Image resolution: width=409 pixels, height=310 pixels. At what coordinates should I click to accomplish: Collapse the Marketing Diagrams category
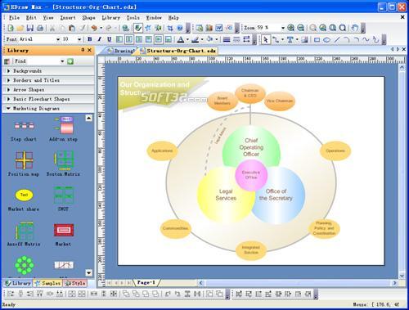48,109
